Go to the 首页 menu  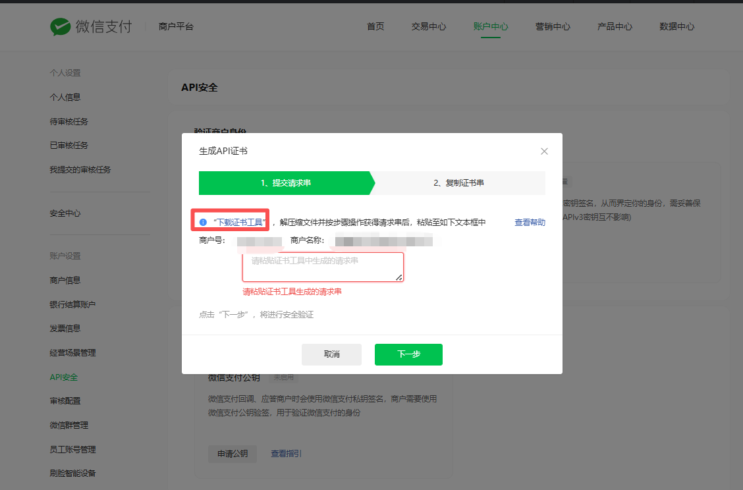tap(375, 27)
